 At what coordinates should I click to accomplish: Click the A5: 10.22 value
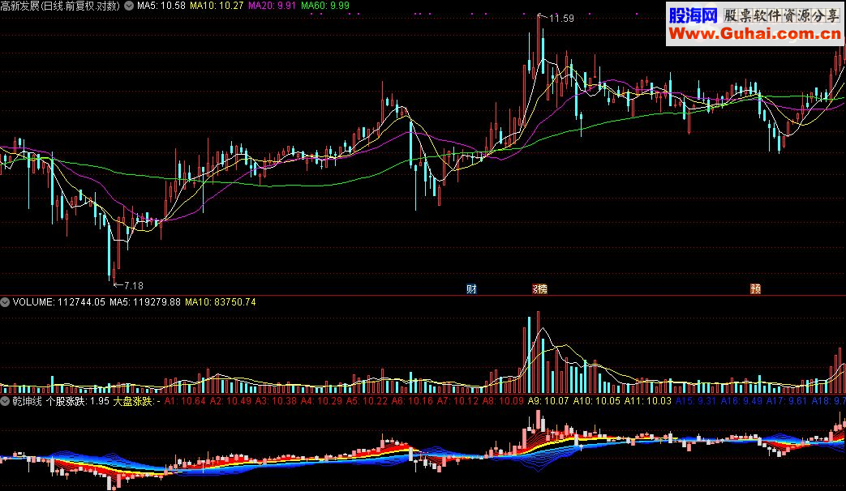[367, 402]
